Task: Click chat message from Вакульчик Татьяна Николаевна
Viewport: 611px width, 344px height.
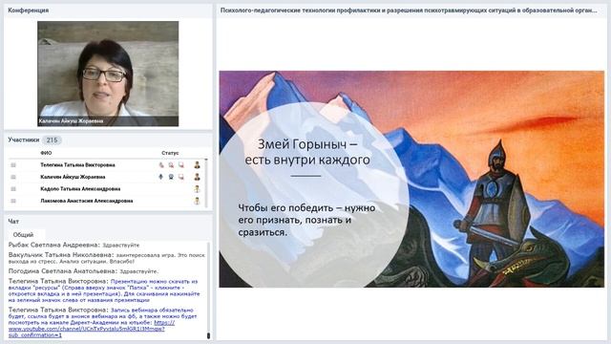Action: (x=106, y=258)
